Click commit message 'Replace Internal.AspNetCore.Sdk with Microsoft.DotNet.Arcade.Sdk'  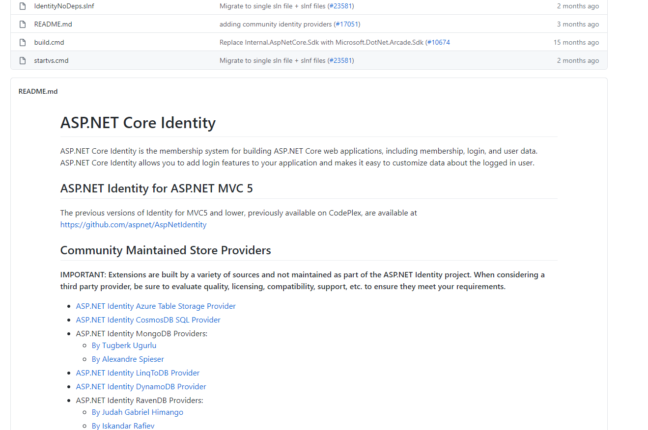tap(321, 42)
